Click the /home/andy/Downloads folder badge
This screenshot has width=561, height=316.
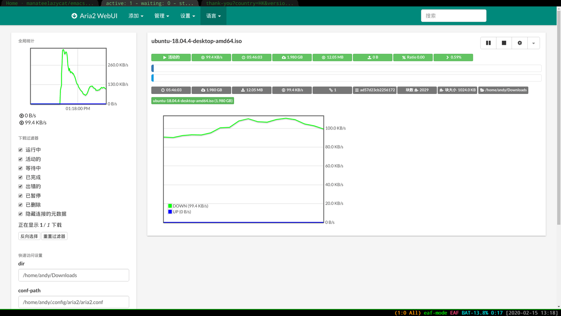pyautogui.click(x=503, y=90)
